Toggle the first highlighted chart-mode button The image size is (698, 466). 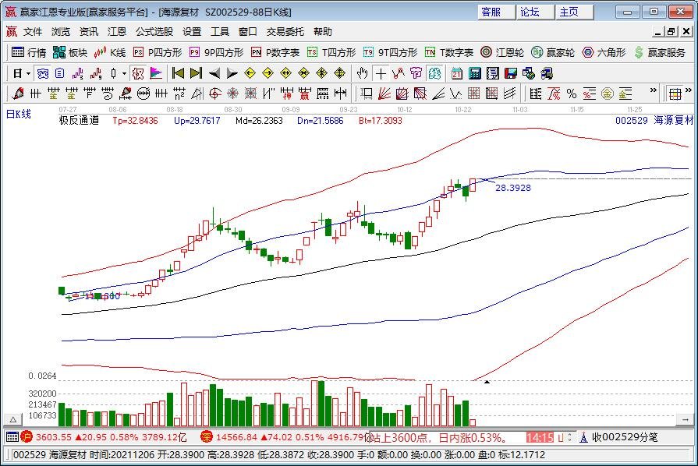pyautogui.click(x=43, y=73)
